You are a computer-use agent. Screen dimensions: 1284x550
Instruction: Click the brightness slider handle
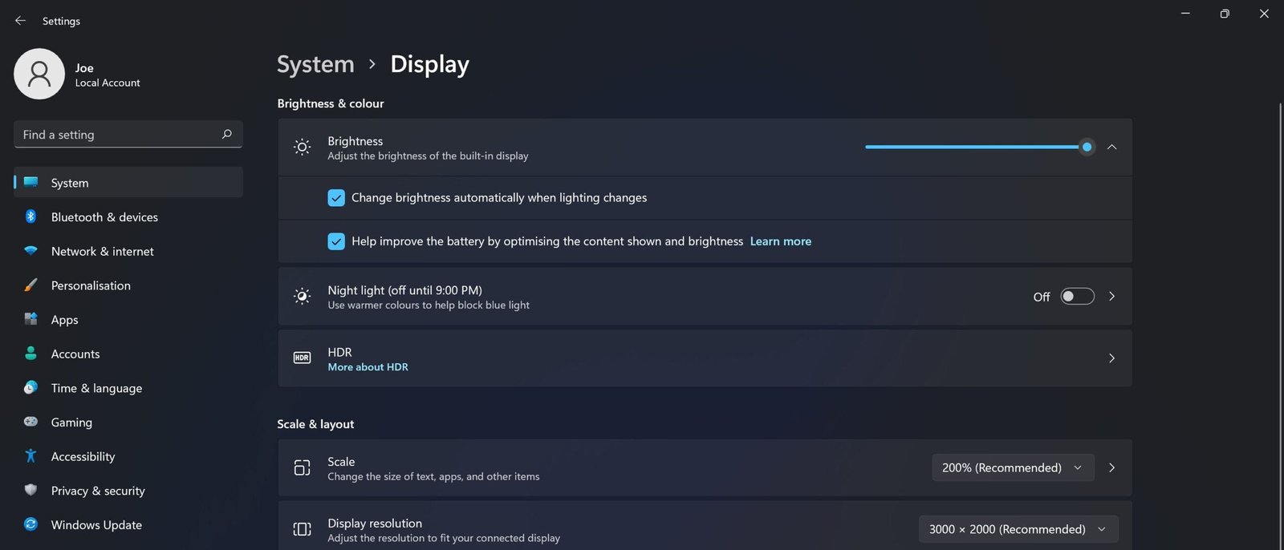click(x=1087, y=148)
